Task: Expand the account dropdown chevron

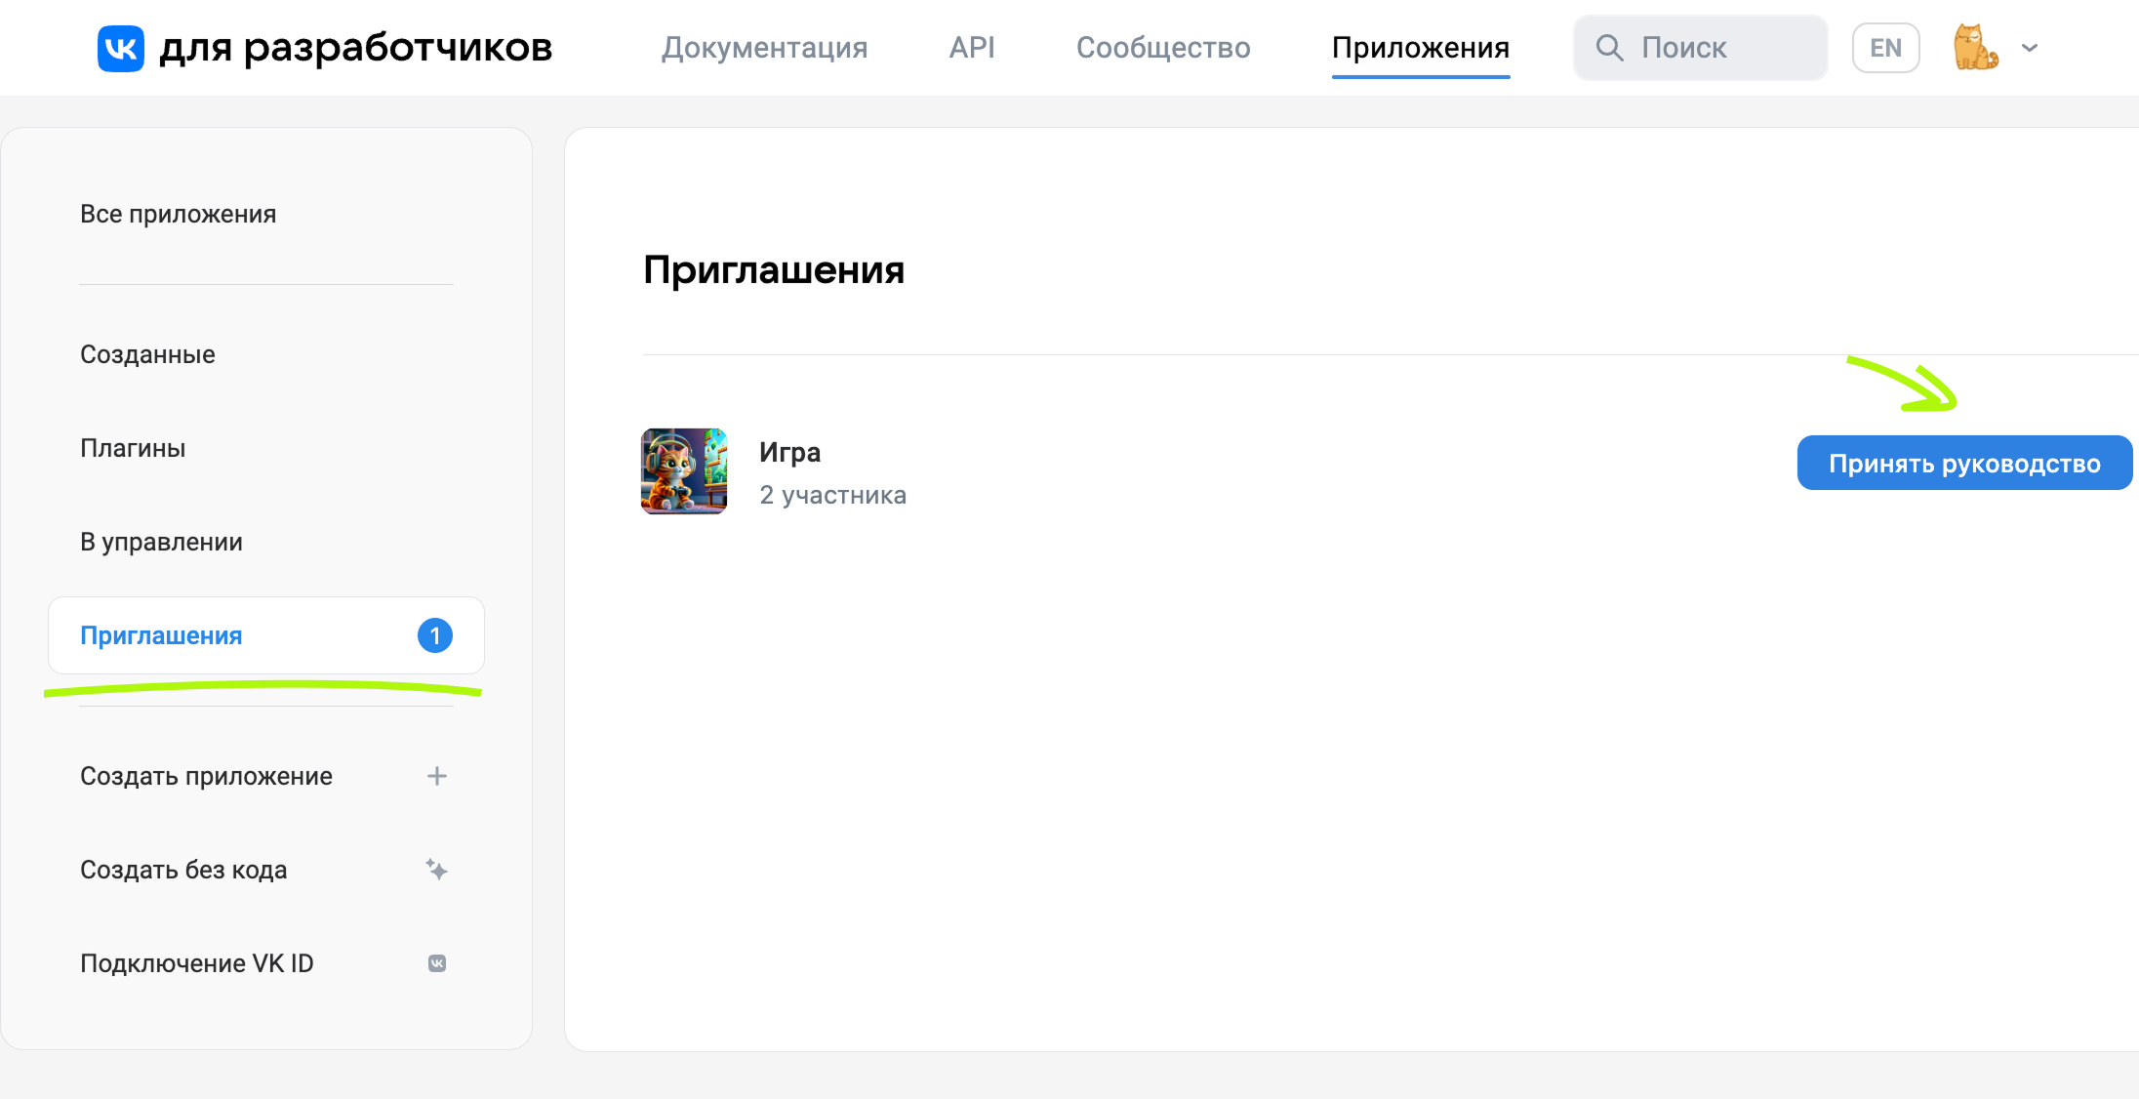Action: pyautogui.click(x=2030, y=48)
